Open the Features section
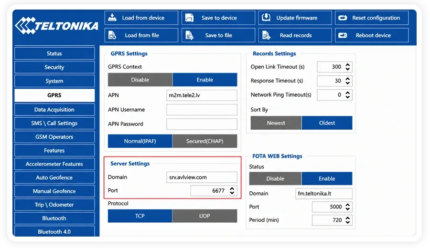The image size is (430, 248). tap(54, 150)
